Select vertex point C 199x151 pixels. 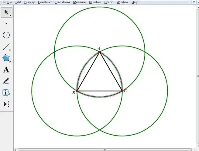(x=122, y=91)
